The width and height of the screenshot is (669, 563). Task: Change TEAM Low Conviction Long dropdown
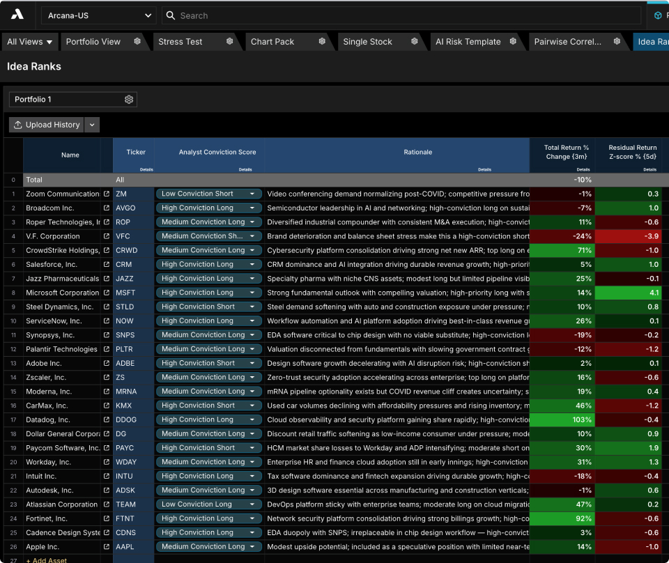point(208,504)
